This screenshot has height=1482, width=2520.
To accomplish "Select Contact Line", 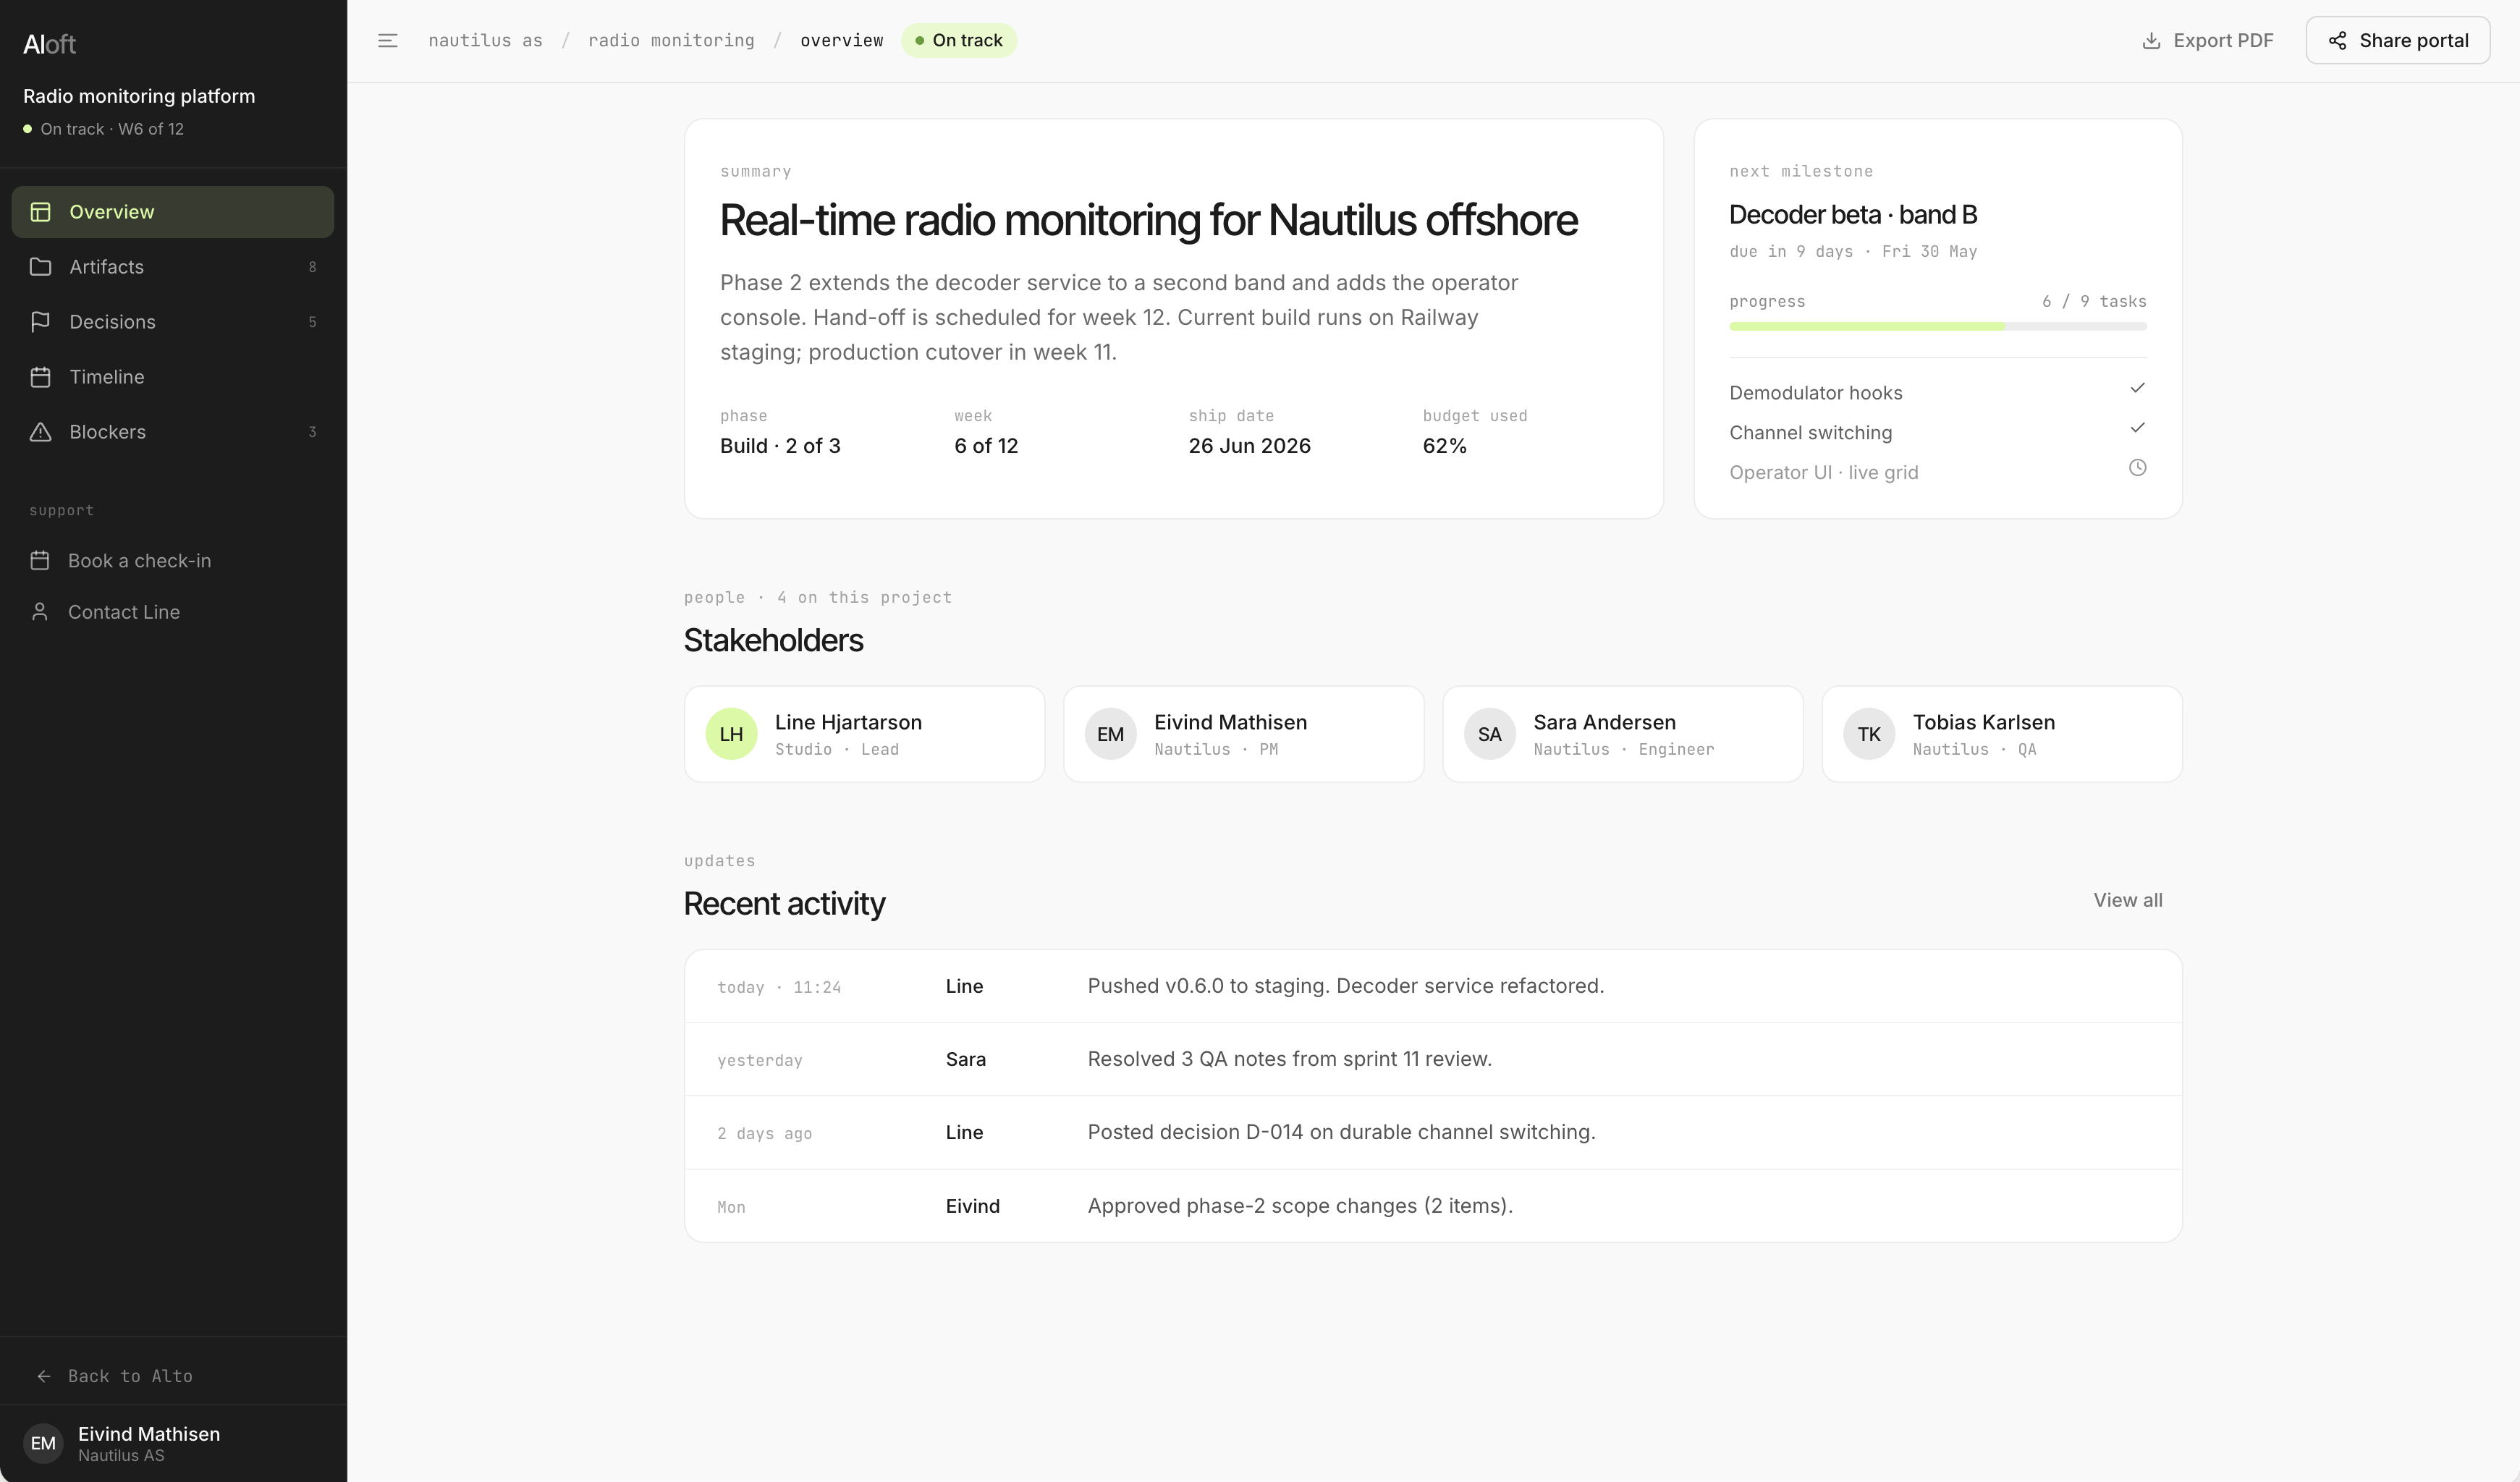I will [172, 612].
